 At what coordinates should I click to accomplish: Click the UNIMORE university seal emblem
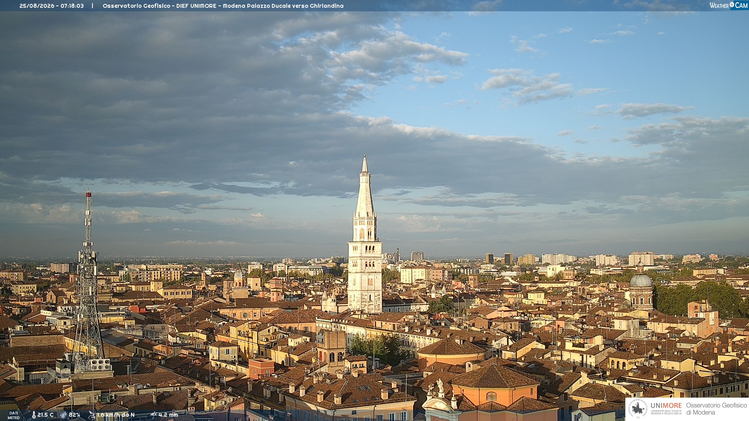point(638,409)
